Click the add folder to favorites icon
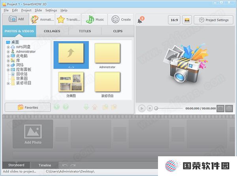This screenshot has height=176, width=237. pyautogui.click(x=114, y=107)
